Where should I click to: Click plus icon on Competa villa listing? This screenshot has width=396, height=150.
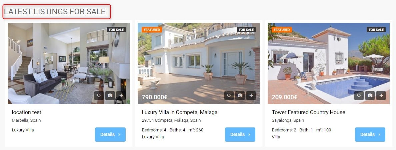[251, 96]
